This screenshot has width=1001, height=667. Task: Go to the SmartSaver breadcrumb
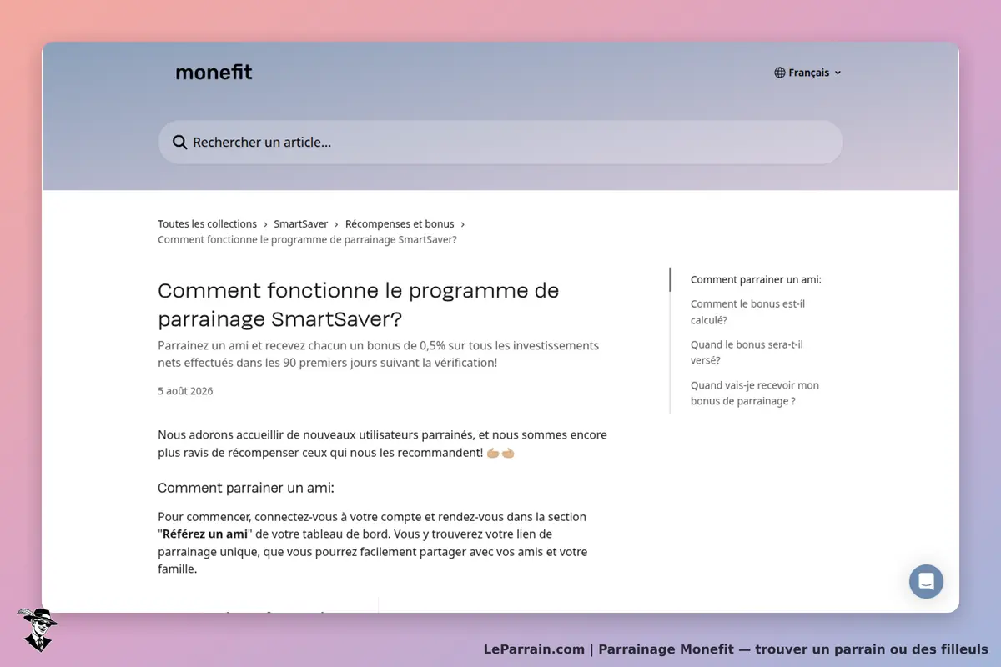tap(301, 223)
